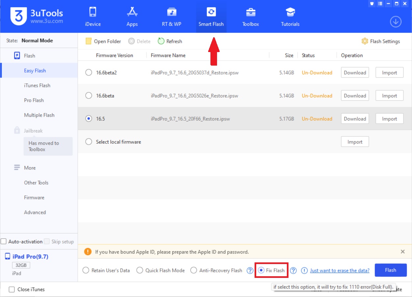Select Retain User's Data option
The height and width of the screenshot is (297, 412).
coord(86,270)
